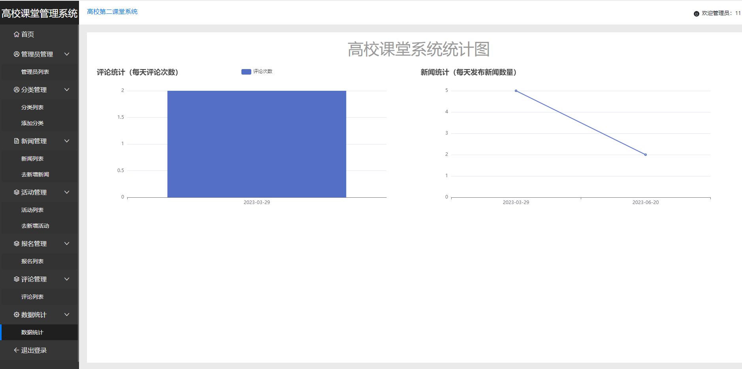
Task: Toggle the 评论次数 legend label
Action: [x=263, y=71]
